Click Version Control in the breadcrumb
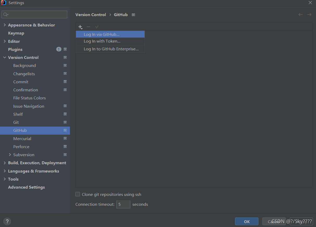Screen dimensions: 316x227 [91, 15]
